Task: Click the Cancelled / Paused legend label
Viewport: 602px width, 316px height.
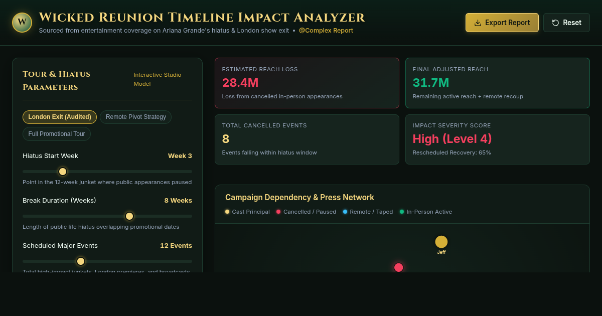Action: 310,212
